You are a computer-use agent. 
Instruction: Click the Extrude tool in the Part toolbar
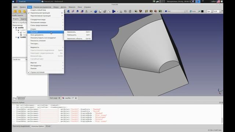pos(68,11)
